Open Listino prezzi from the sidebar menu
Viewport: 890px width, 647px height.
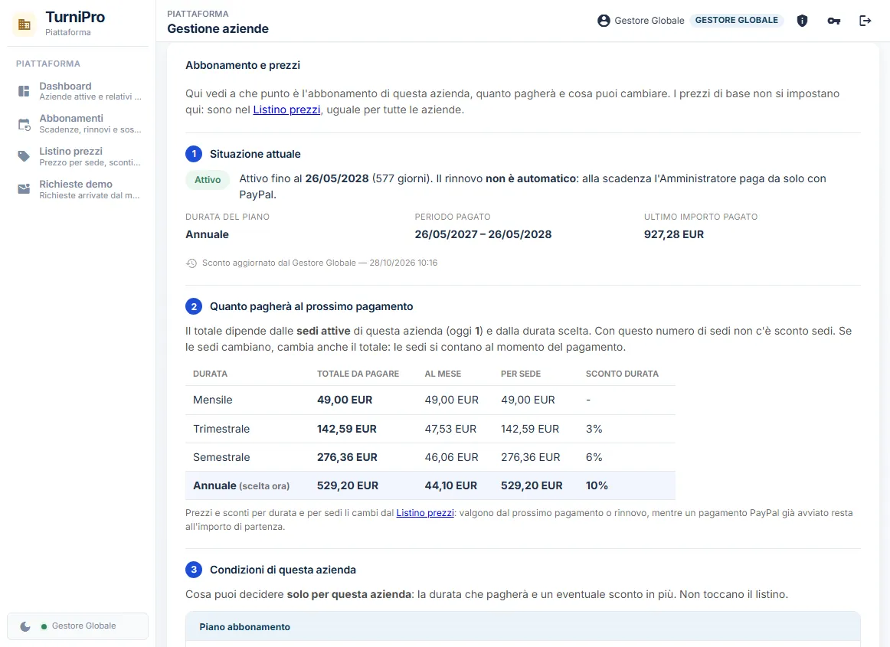point(78,156)
